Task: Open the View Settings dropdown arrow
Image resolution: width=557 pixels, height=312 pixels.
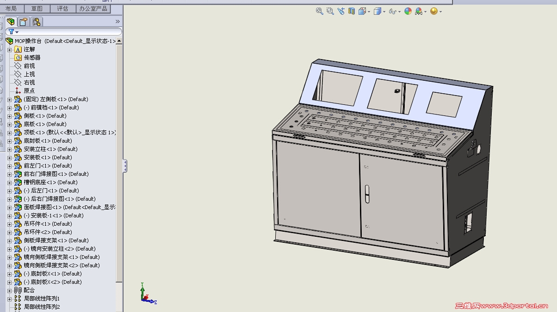Action: (x=440, y=12)
